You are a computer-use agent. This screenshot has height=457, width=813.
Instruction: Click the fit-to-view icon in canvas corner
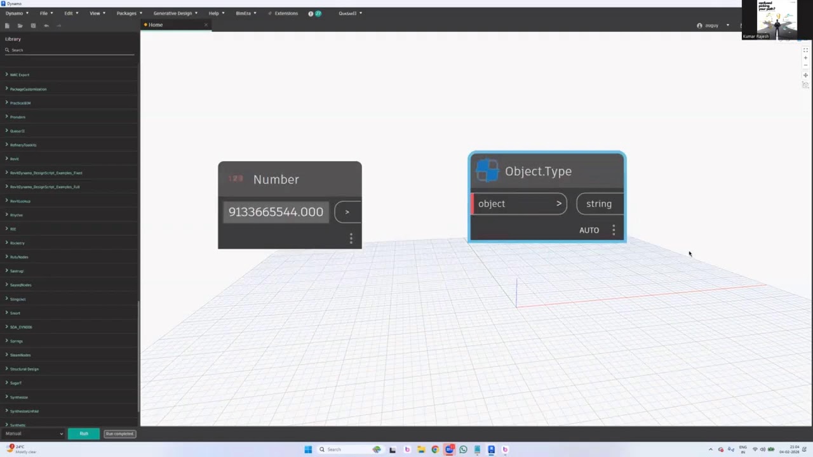tap(805, 50)
